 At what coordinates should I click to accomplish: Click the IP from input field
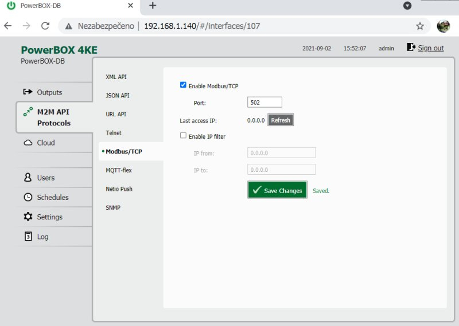281,152
